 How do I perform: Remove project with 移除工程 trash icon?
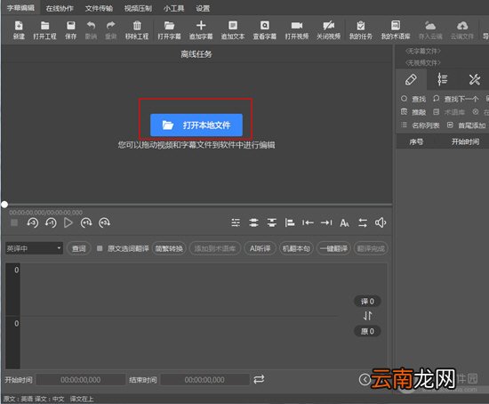(137, 30)
